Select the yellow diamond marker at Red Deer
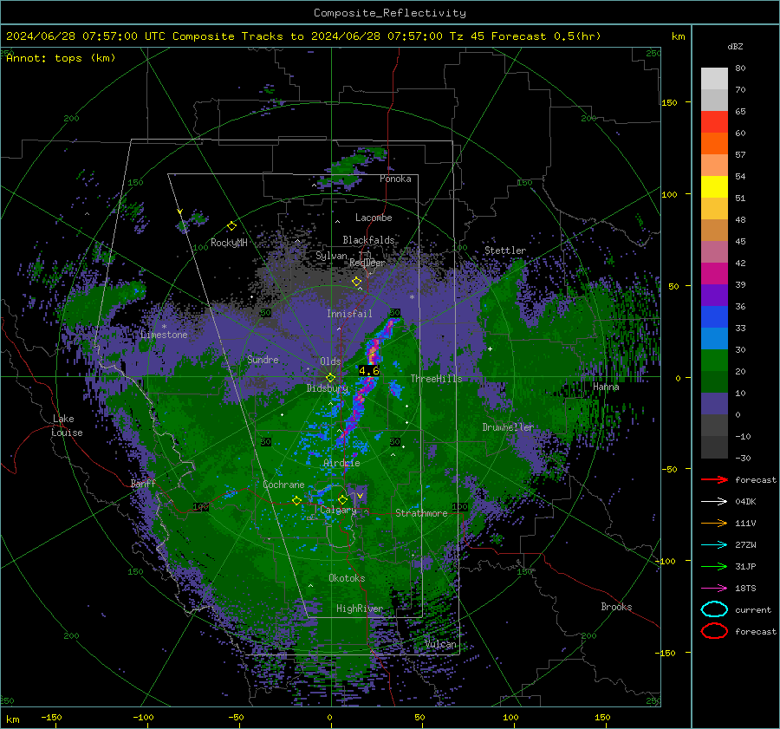 (356, 282)
